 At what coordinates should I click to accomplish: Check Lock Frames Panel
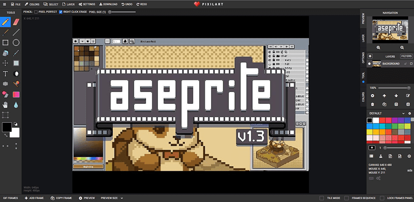point(382,198)
